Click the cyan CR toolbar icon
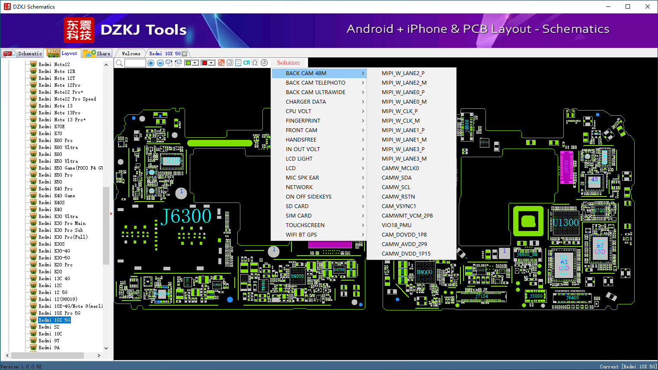The image size is (658, 370). pyautogui.click(x=246, y=63)
